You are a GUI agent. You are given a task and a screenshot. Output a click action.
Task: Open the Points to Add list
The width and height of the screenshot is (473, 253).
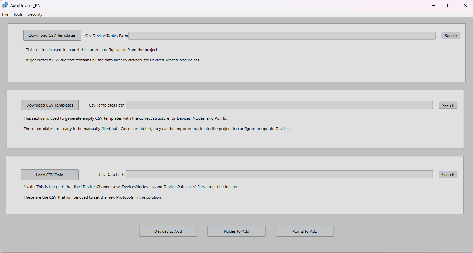[305, 231]
